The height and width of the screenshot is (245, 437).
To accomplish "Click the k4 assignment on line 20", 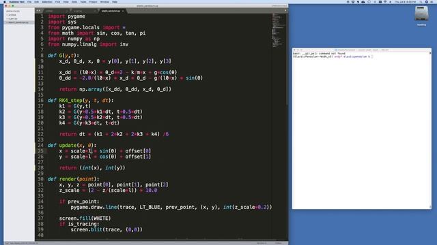I will 89,122.
